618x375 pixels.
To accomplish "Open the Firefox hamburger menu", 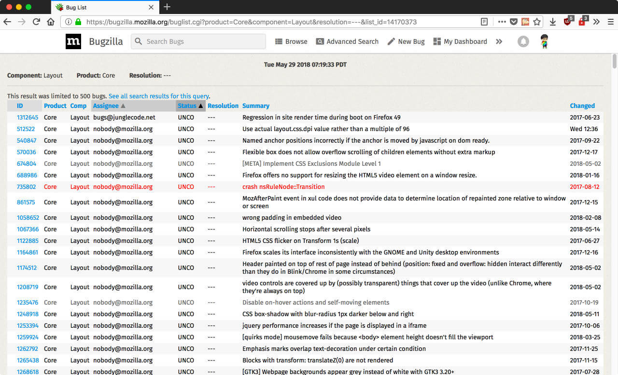I will point(609,22).
